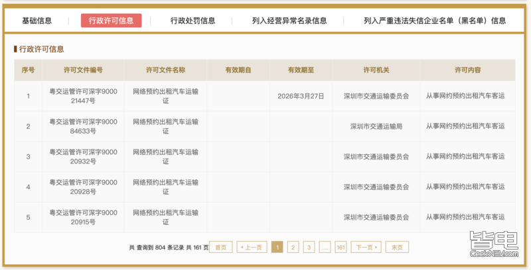Select page 1 in pagination
This screenshot has height=270, width=531.
(x=277, y=247)
